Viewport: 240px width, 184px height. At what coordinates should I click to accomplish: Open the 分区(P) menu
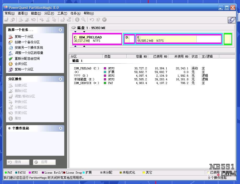pos(49,13)
